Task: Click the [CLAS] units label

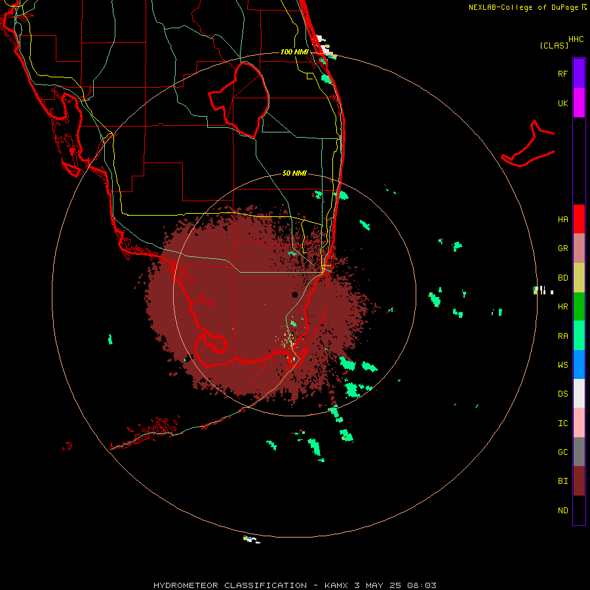Action: [554, 45]
